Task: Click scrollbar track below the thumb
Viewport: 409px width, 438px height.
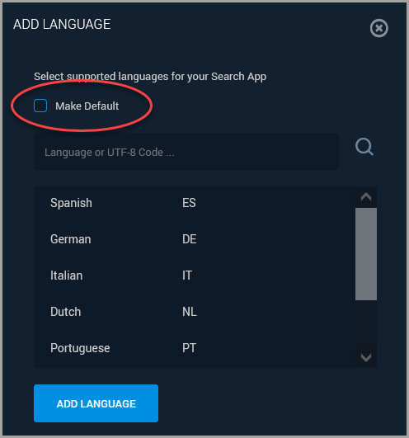Action: [x=366, y=323]
